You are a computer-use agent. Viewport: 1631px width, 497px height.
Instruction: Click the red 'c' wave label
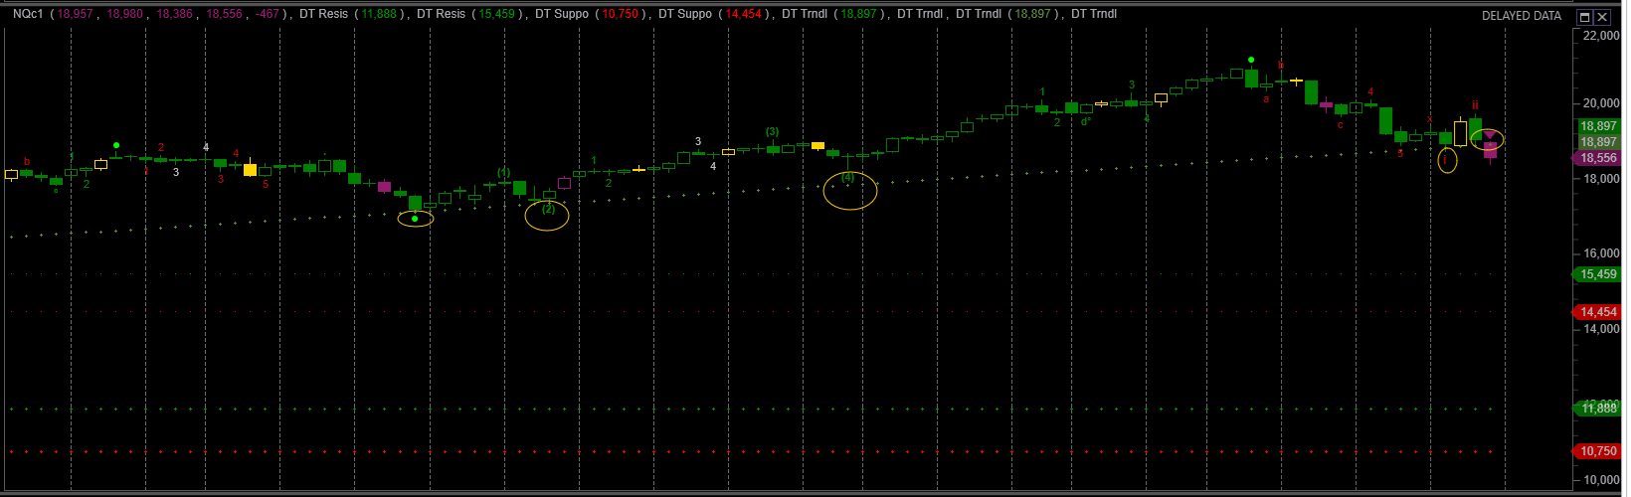tap(1340, 125)
